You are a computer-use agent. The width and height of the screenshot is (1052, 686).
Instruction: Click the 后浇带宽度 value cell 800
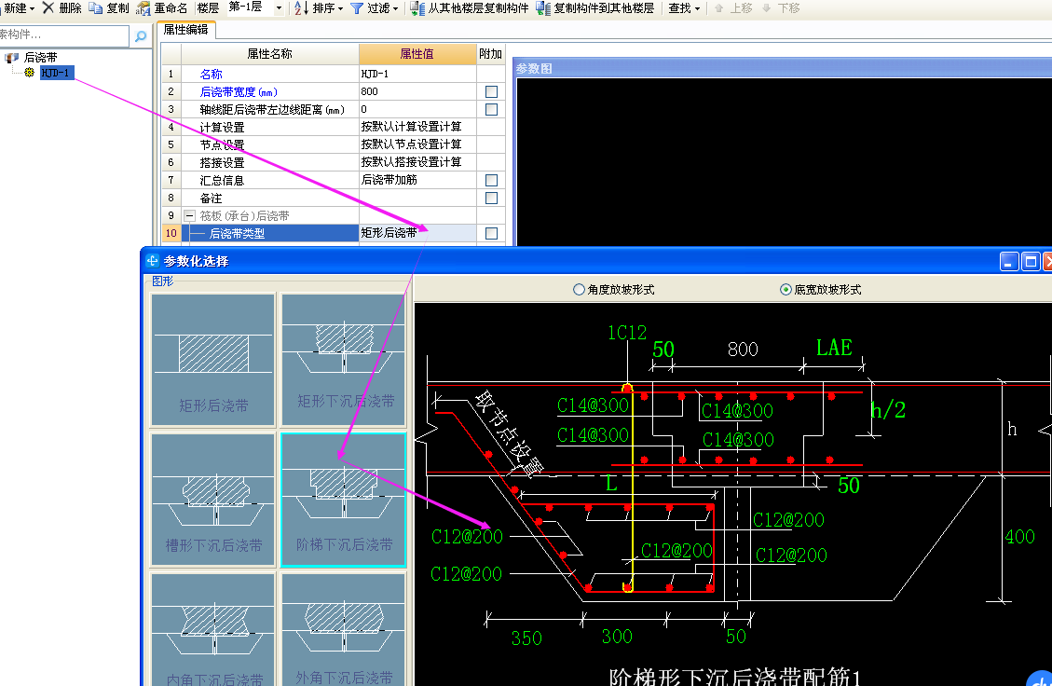click(x=417, y=92)
